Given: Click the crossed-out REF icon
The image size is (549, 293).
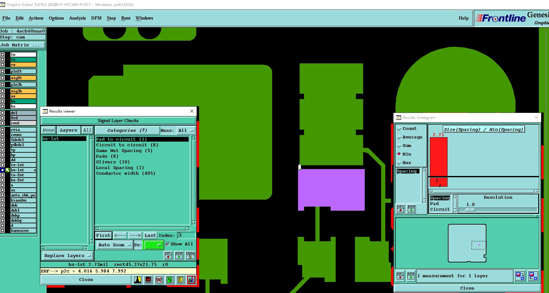Looking at the screenshot, I should pos(159,279).
